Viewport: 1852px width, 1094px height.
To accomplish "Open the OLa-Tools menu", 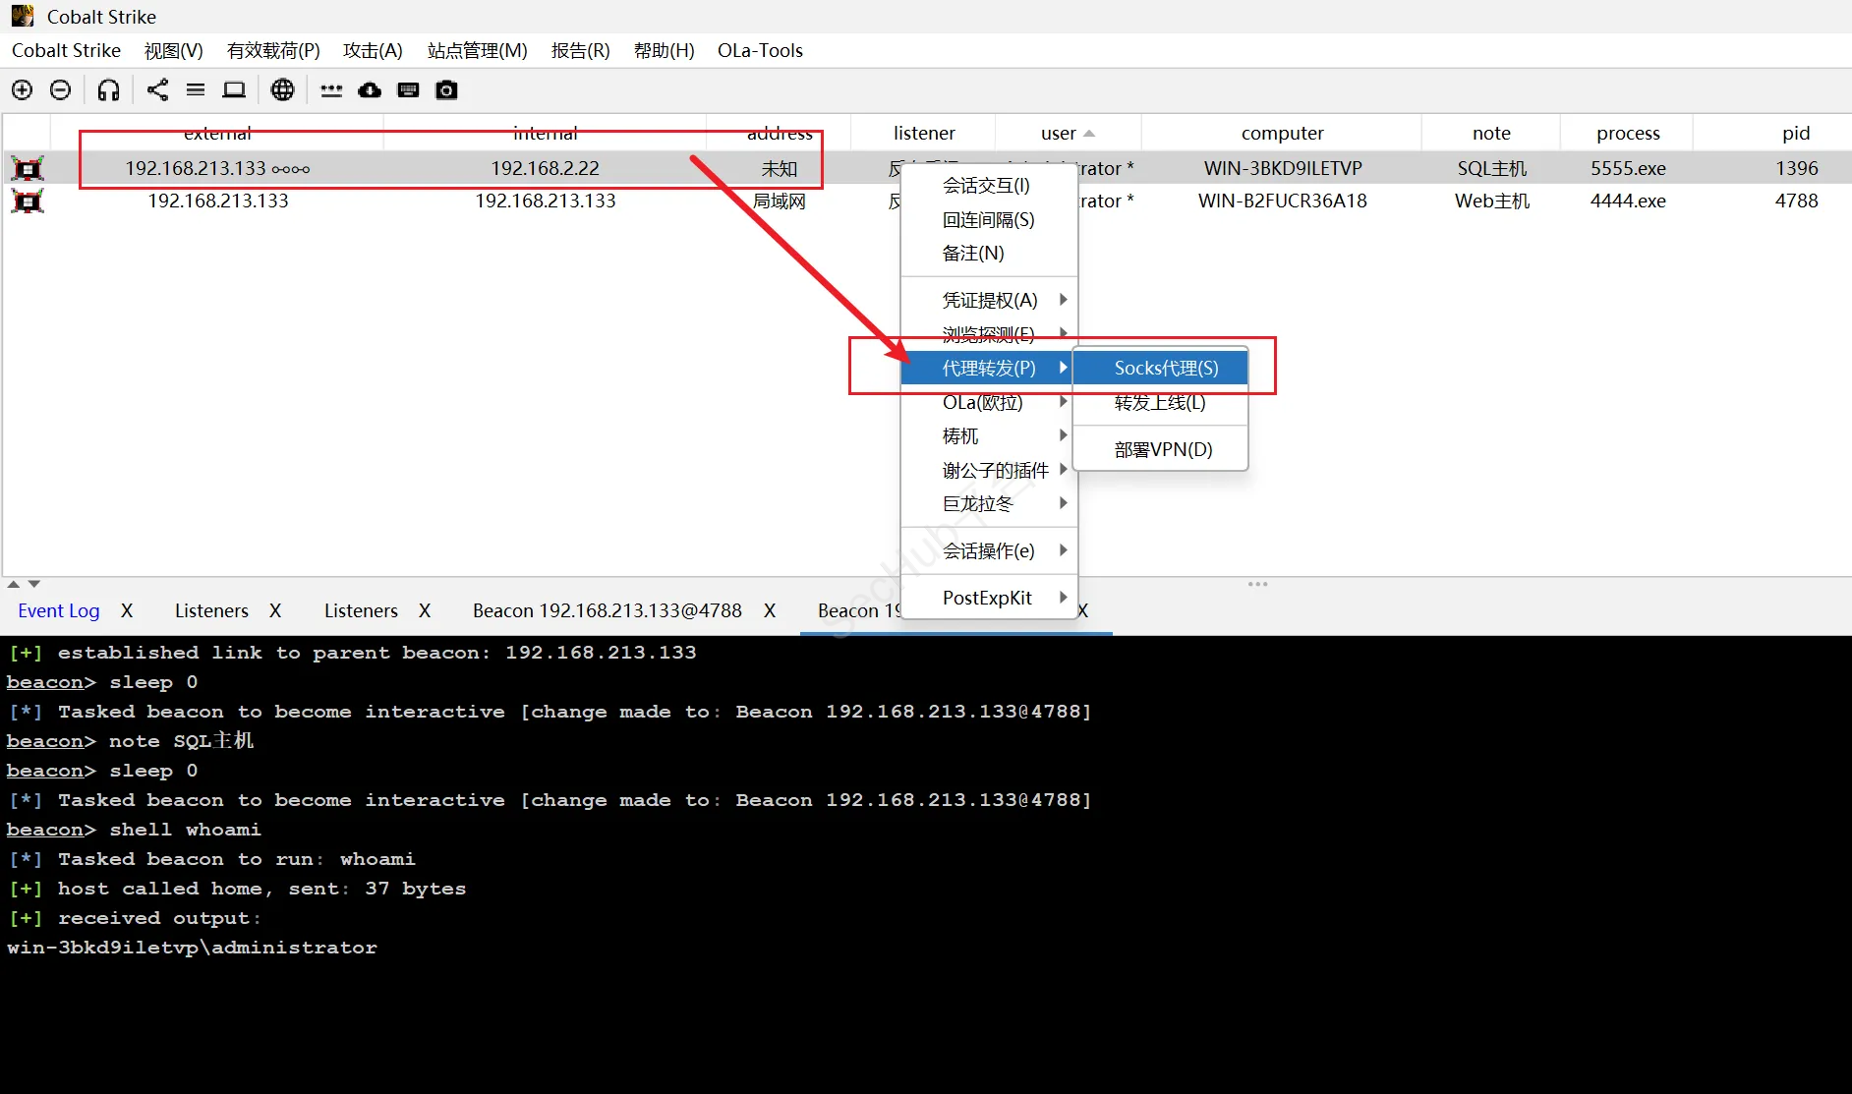I will pyautogui.click(x=760, y=50).
